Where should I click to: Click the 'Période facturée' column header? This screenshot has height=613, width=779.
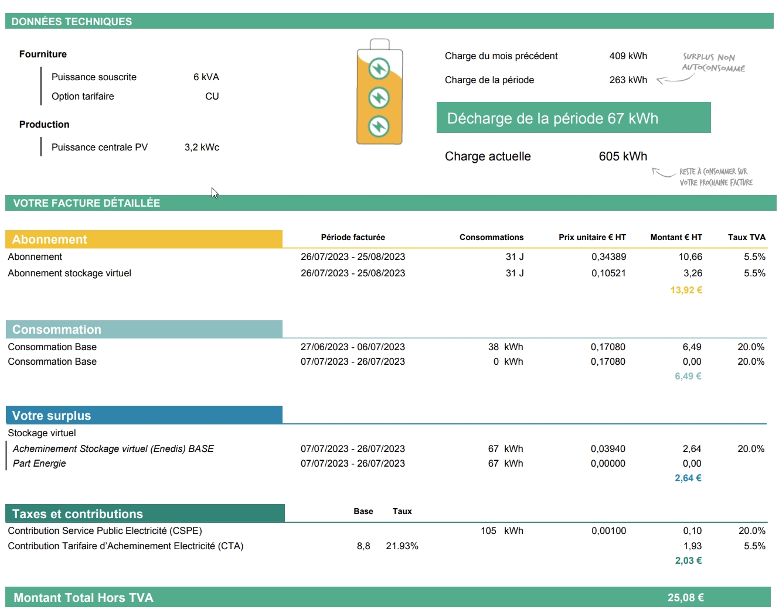[353, 237]
